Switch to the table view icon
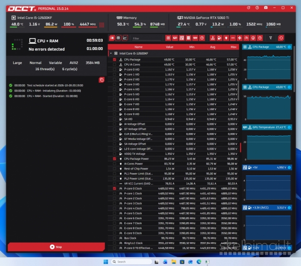 [118, 38]
